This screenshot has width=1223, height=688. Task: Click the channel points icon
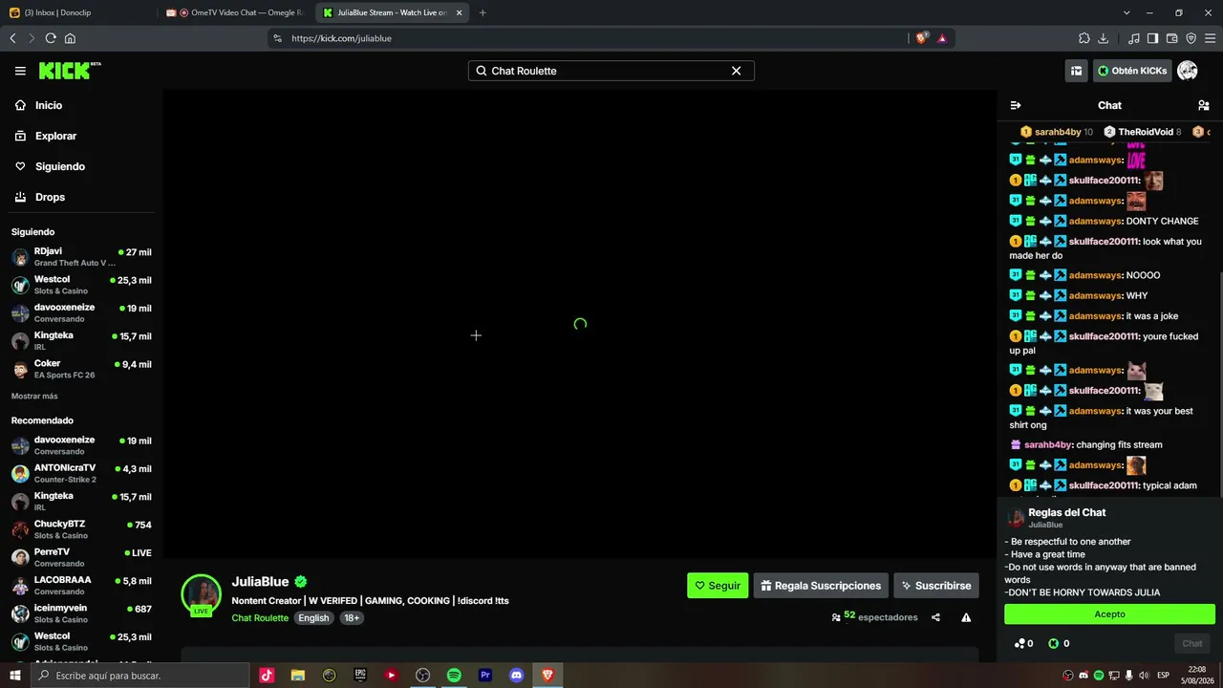[1019, 644]
